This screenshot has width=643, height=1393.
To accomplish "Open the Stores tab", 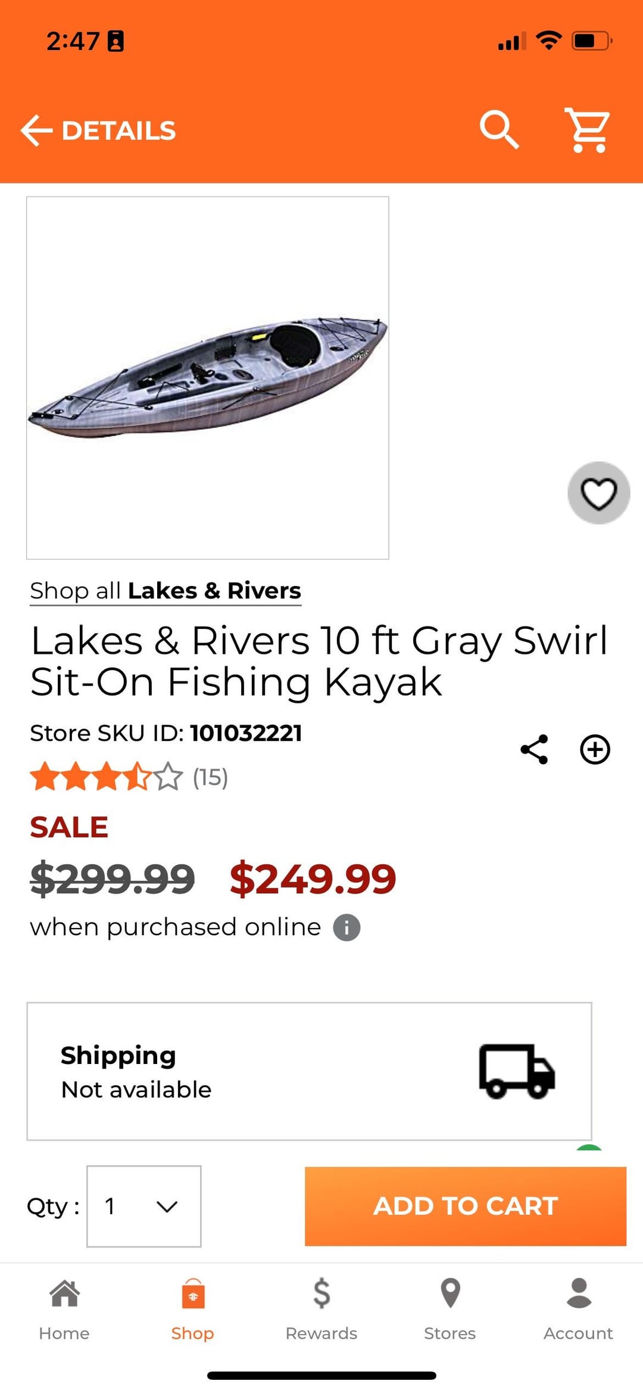I will [450, 1308].
